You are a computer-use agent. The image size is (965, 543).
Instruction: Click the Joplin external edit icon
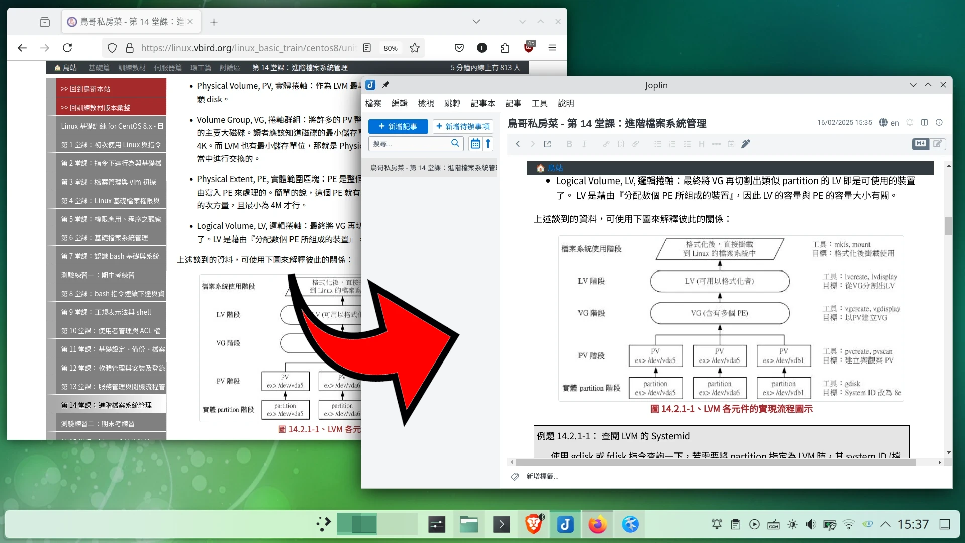(547, 144)
